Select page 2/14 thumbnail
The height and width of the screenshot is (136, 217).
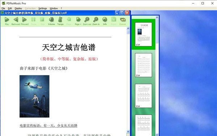point(144,65)
